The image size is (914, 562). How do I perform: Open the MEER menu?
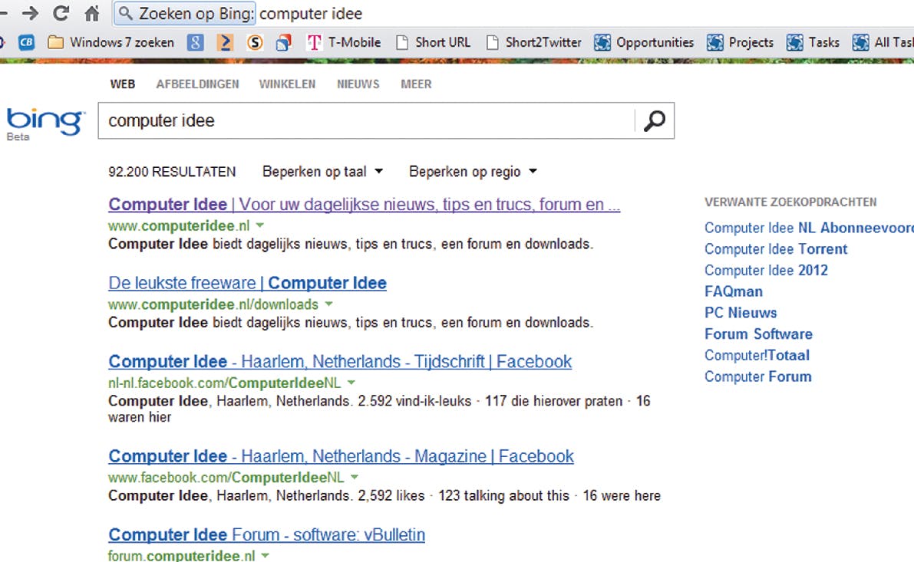[416, 84]
